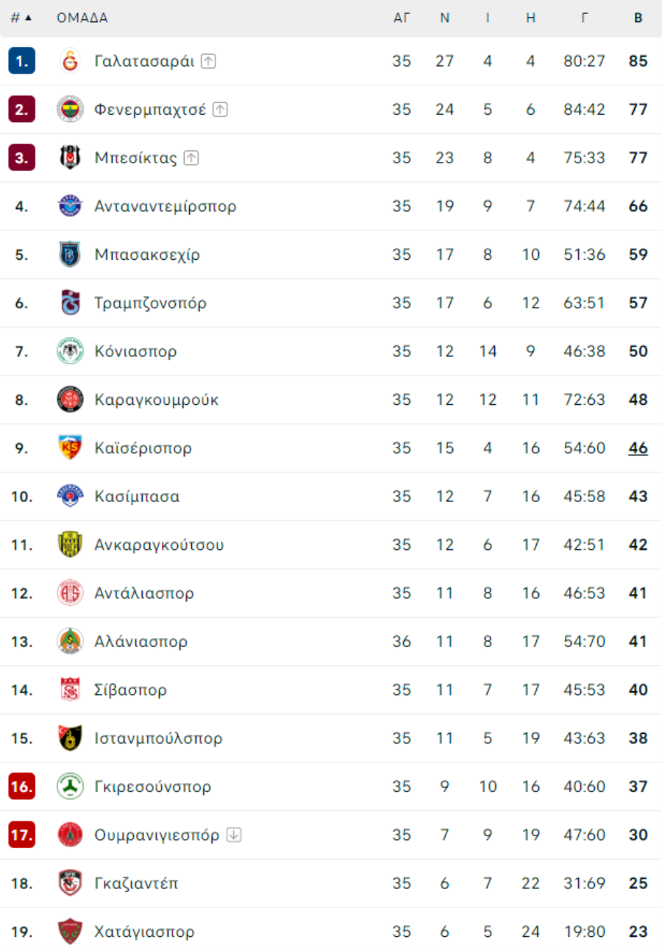Select the Γ goals column header
Viewport: 662px width, 948px height.
pos(585,18)
